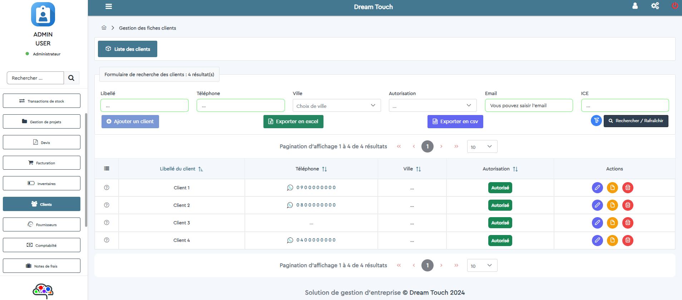682x300 pixels.
Task: Open the user profile icon in header
Action: point(635,6)
